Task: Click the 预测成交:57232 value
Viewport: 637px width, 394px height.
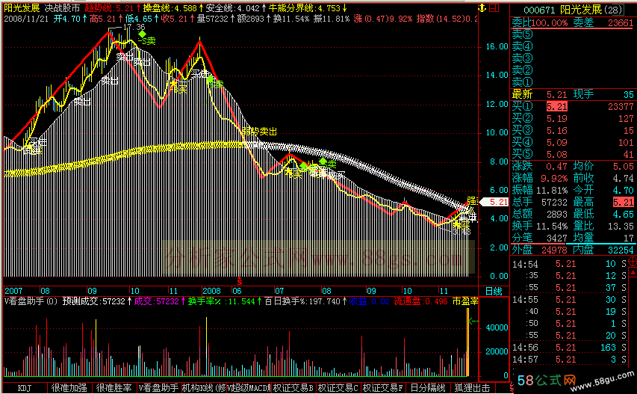Action: click(x=96, y=301)
